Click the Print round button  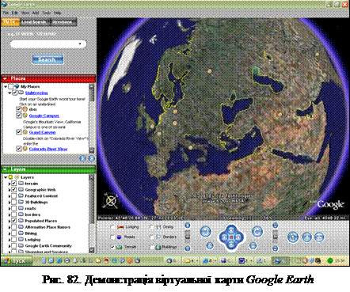click(x=306, y=237)
